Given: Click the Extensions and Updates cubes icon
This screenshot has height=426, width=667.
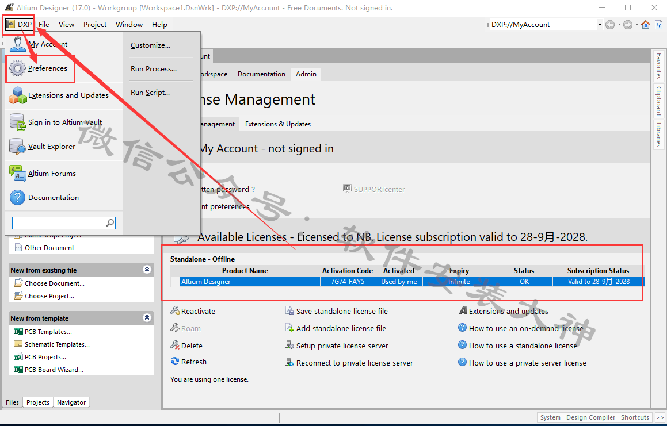Looking at the screenshot, I should 17,95.
